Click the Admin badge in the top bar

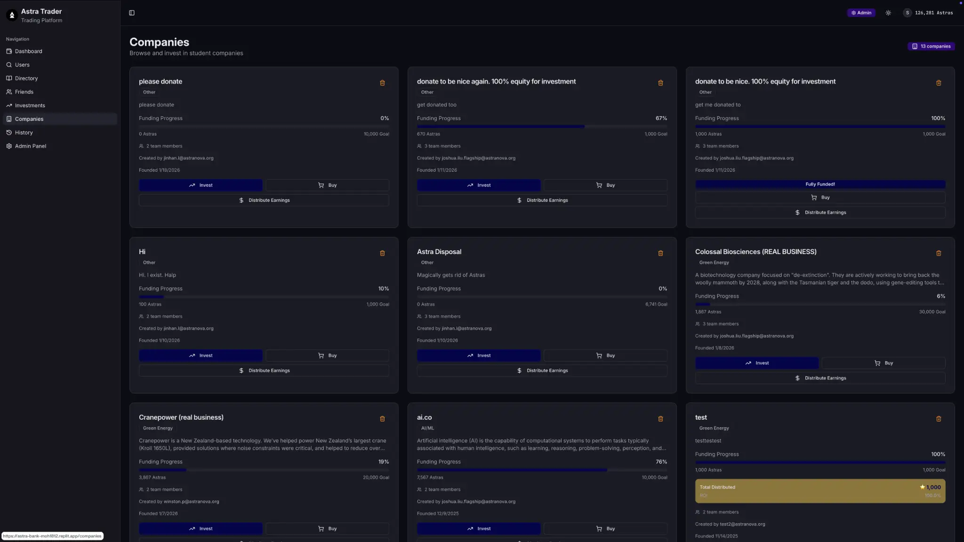click(x=861, y=13)
